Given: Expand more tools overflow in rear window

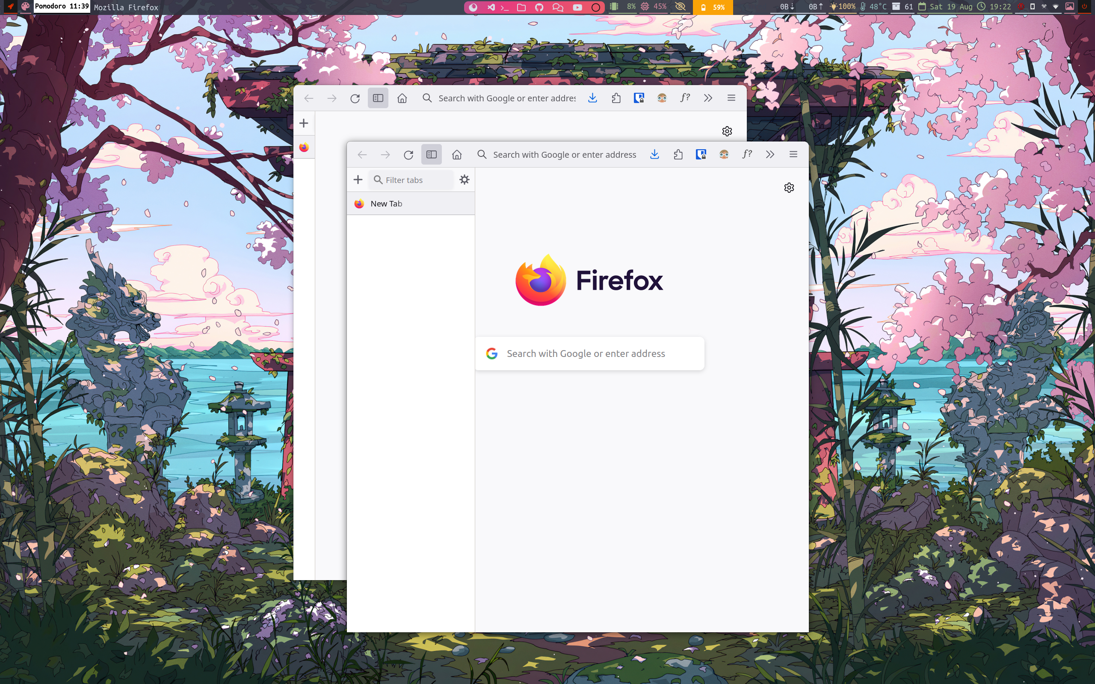Looking at the screenshot, I should tap(708, 98).
